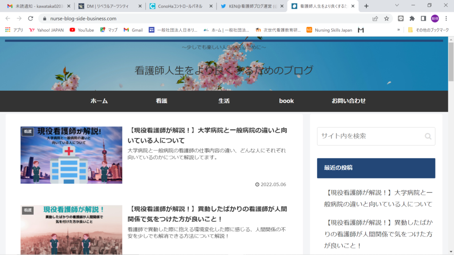454x255 pixels.
Task: Close the 未読通知 Gmail tab
Action: tap(69, 6)
